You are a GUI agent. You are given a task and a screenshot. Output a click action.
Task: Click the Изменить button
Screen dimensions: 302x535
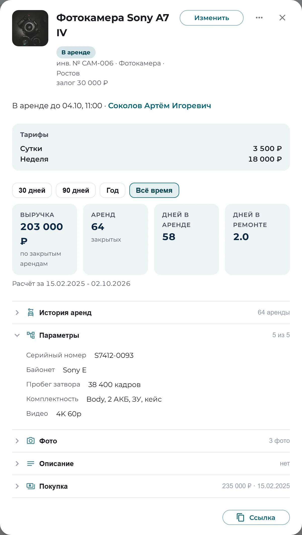tap(212, 18)
